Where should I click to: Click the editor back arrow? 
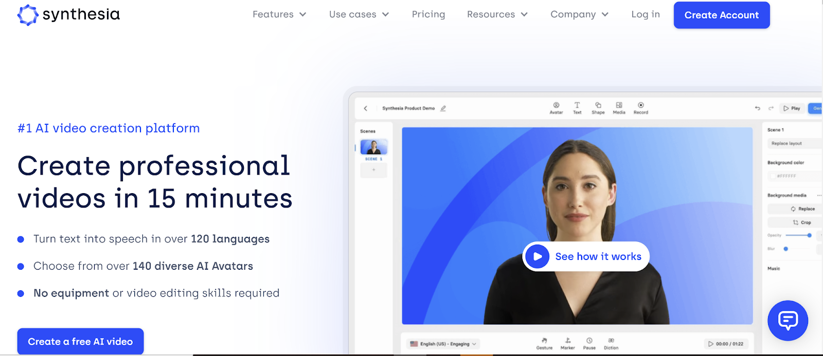coord(366,108)
